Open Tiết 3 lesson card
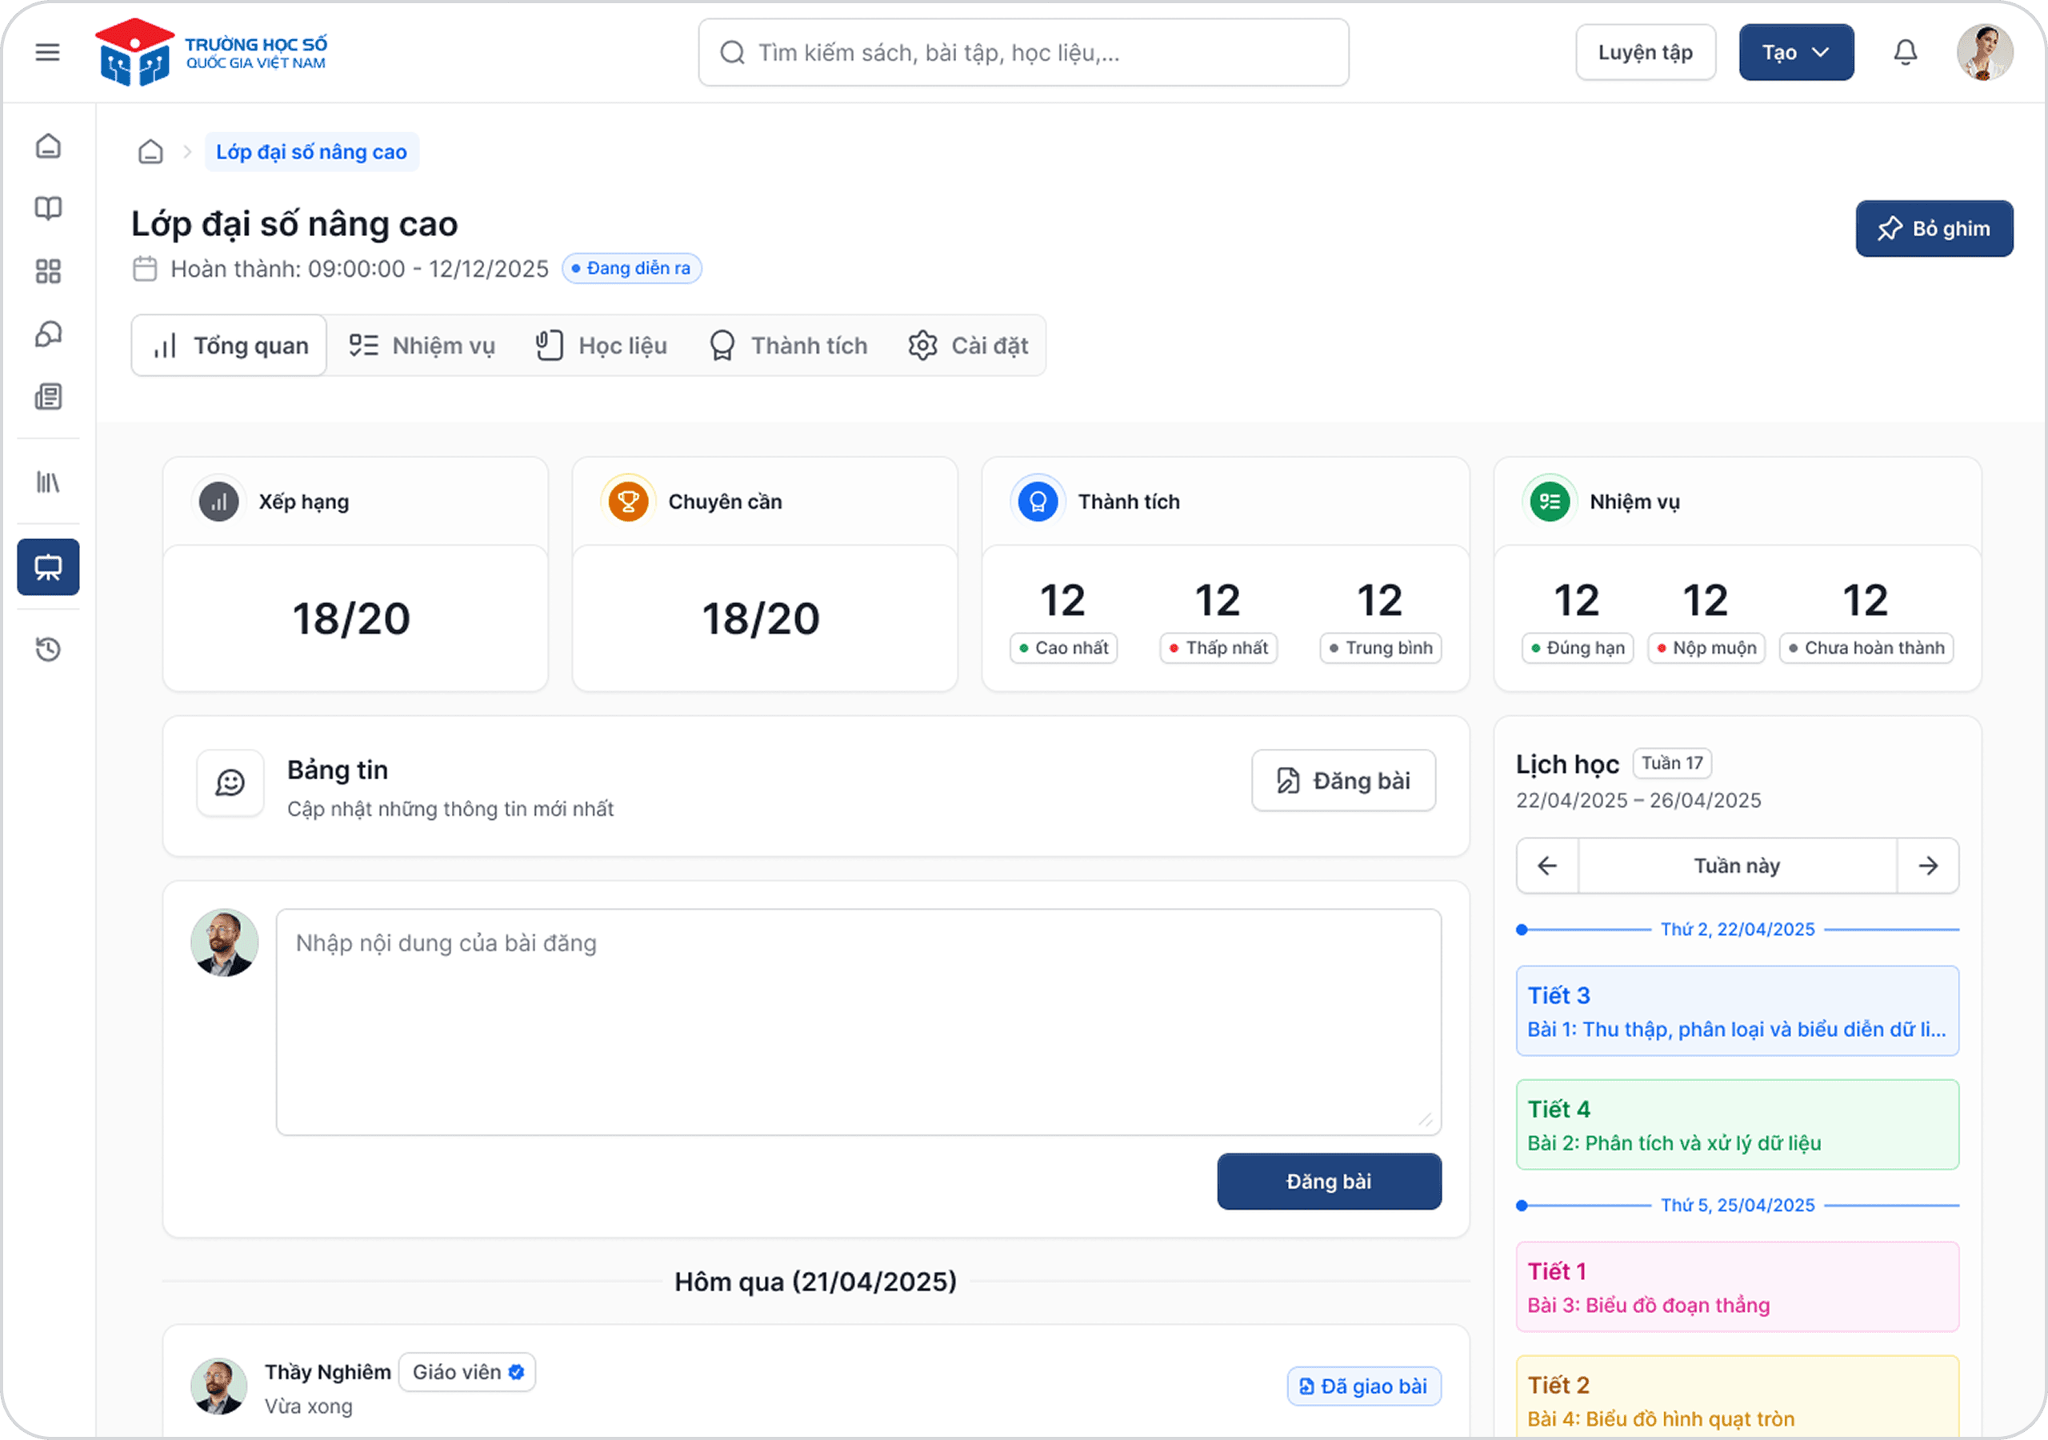2048x1440 pixels. (1737, 1011)
